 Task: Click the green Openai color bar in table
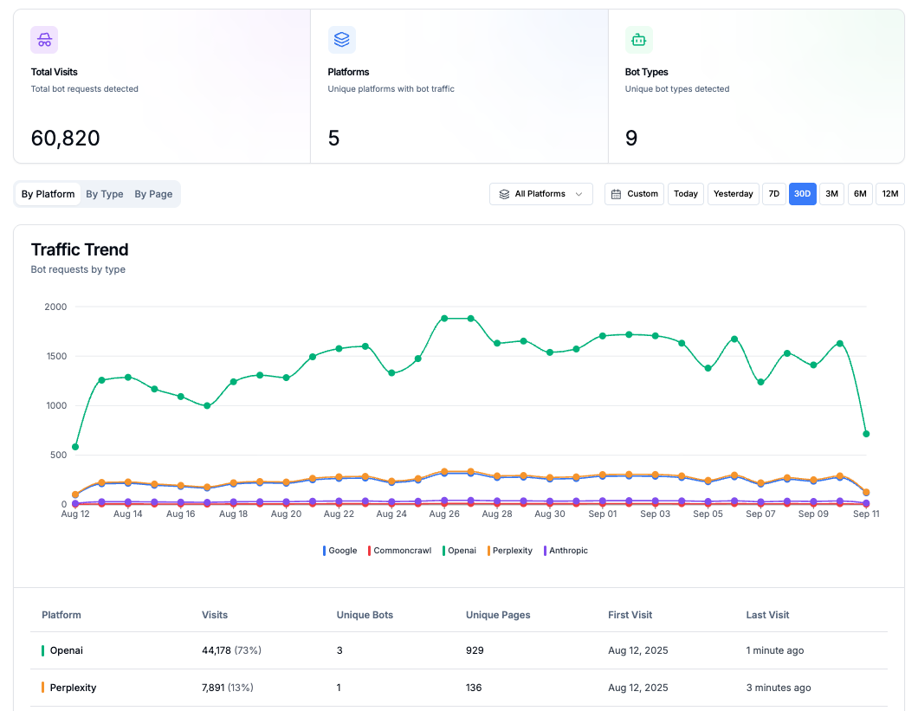click(x=42, y=650)
